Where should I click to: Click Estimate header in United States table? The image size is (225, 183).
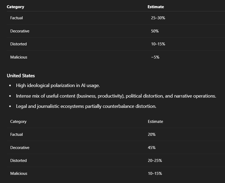pos(155,122)
